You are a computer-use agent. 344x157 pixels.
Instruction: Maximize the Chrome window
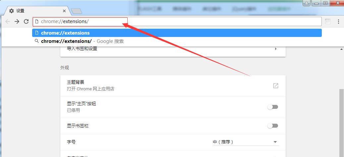325,3
